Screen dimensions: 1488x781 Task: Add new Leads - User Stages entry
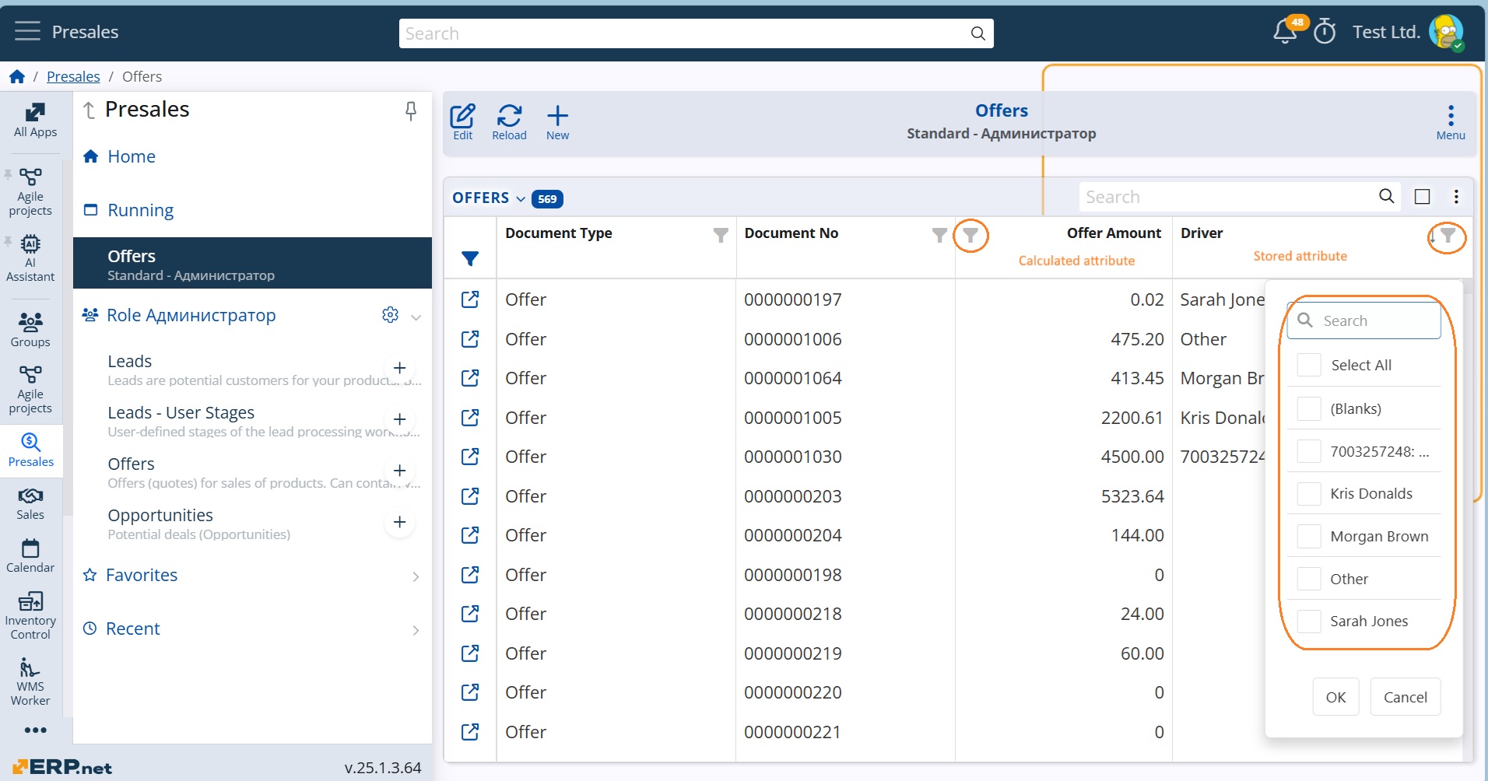coord(399,419)
